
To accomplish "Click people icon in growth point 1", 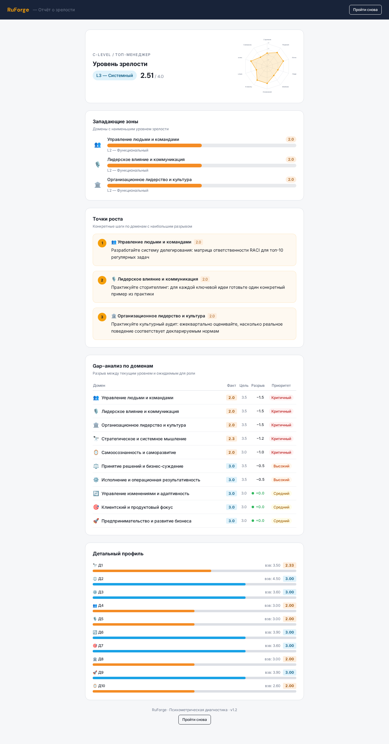I will click(114, 242).
